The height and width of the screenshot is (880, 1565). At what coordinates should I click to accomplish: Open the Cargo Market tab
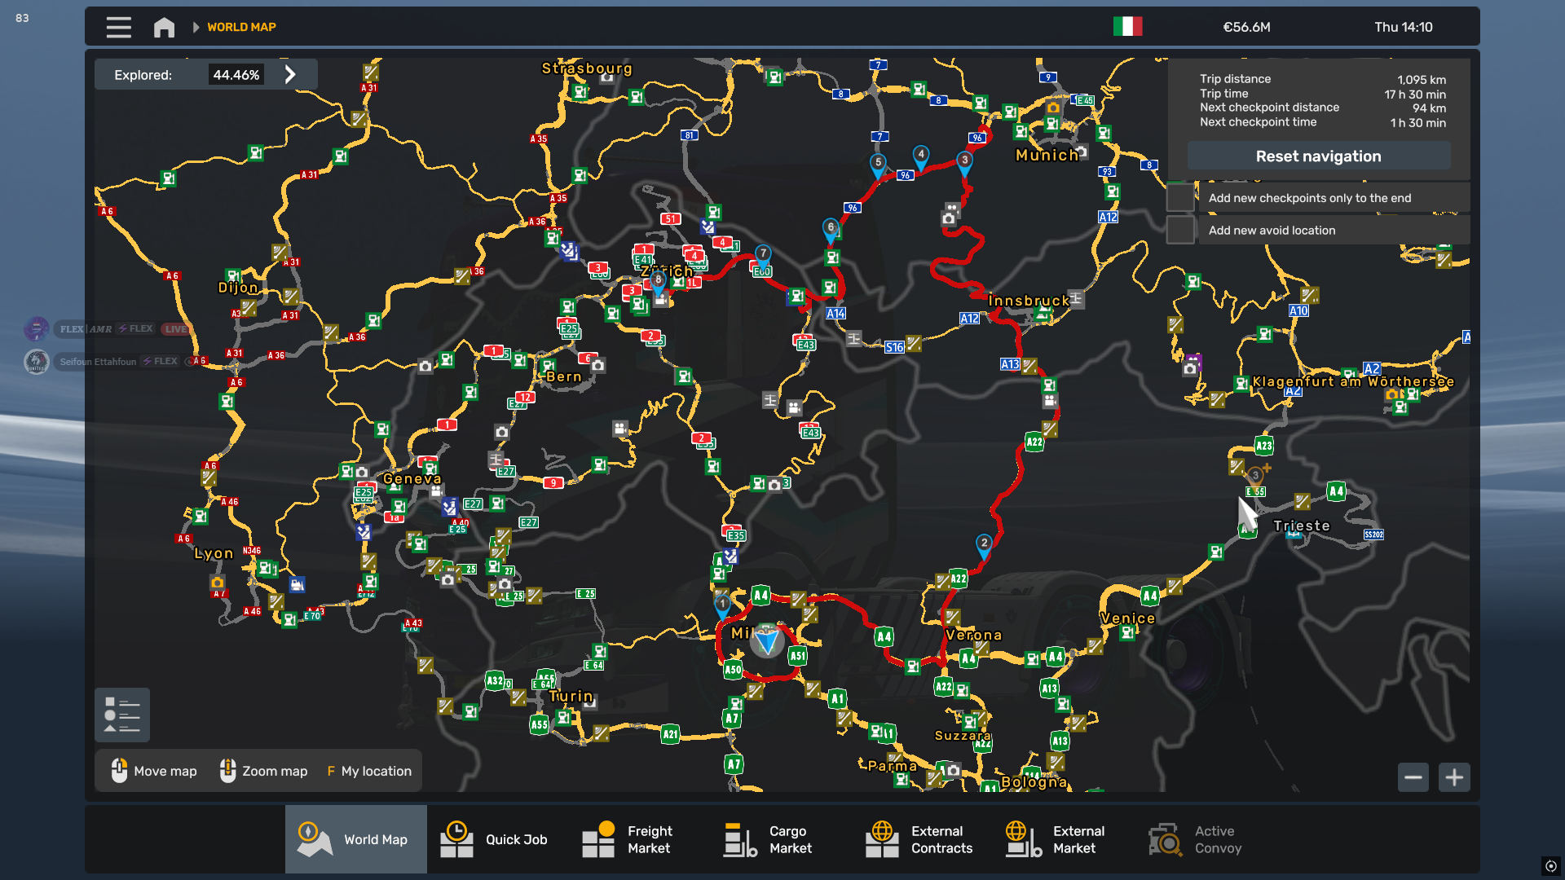coord(781,839)
